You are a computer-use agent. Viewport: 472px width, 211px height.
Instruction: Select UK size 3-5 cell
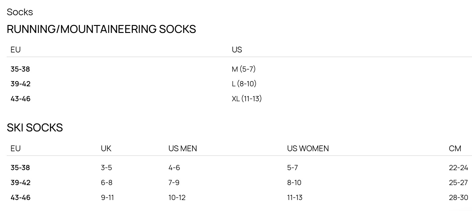click(106, 168)
